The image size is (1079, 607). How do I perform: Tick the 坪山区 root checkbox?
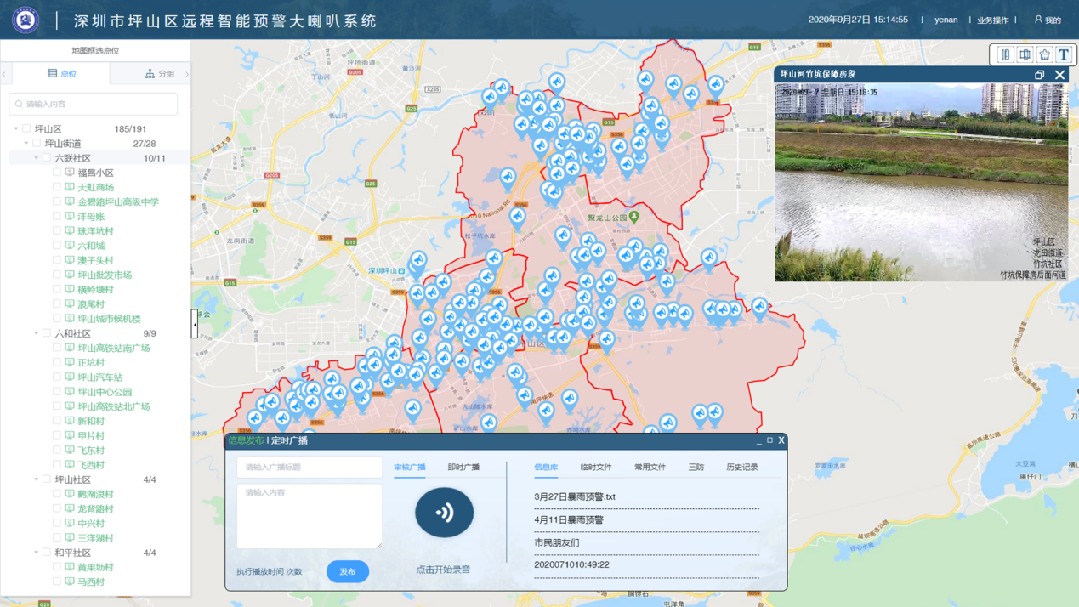pos(26,129)
